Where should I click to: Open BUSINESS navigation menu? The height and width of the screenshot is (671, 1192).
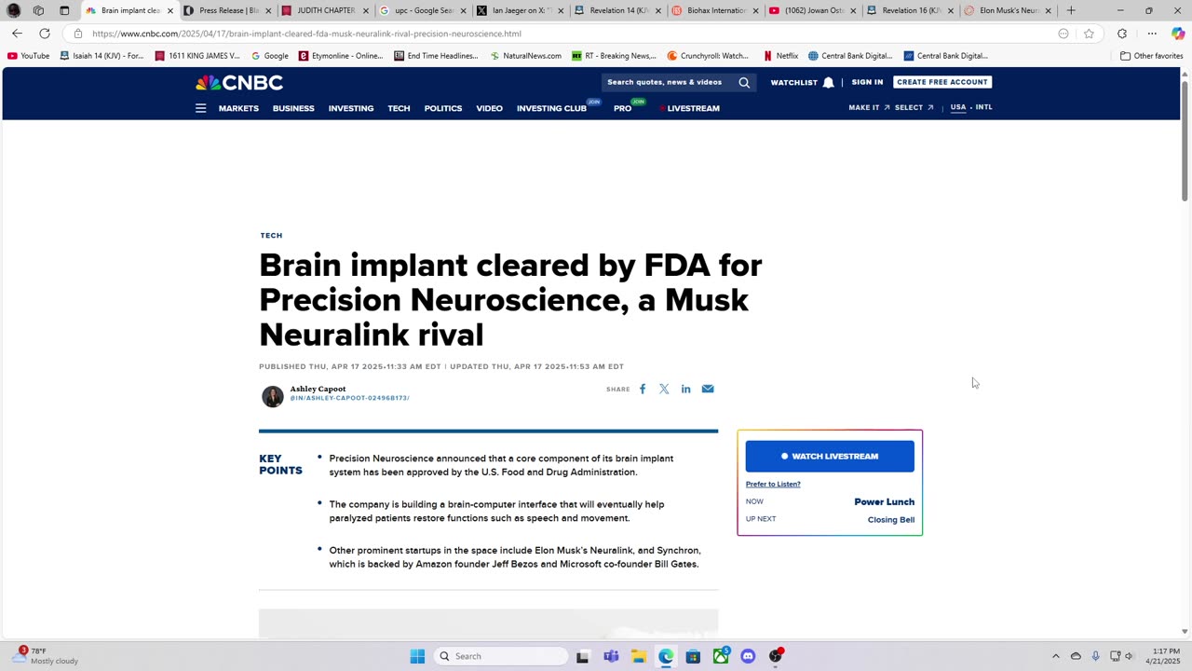(293, 108)
